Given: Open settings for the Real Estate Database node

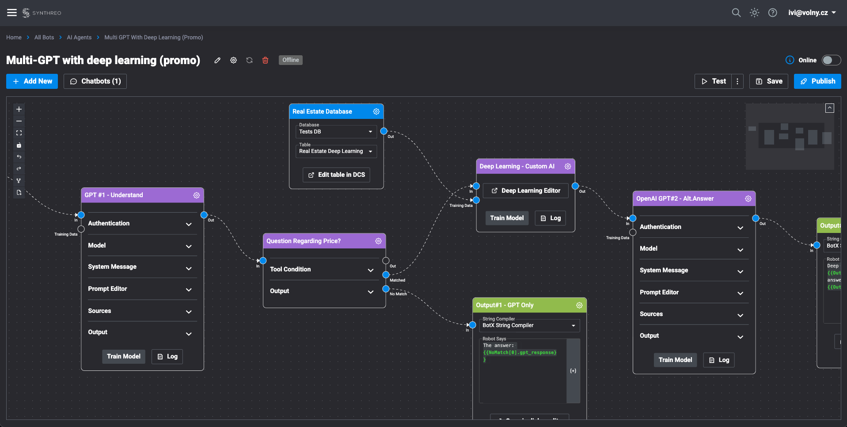Looking at the screenshot, I should (x=376, y=111).
